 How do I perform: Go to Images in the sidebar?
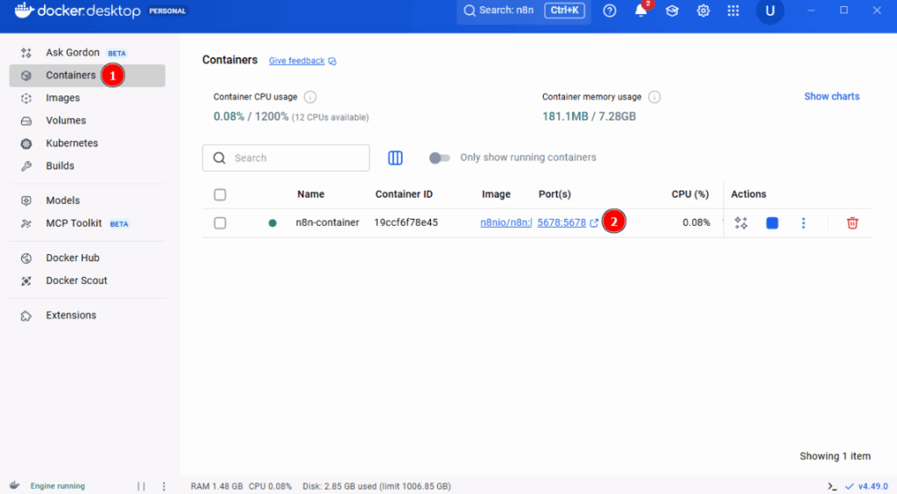click(63, 98)
